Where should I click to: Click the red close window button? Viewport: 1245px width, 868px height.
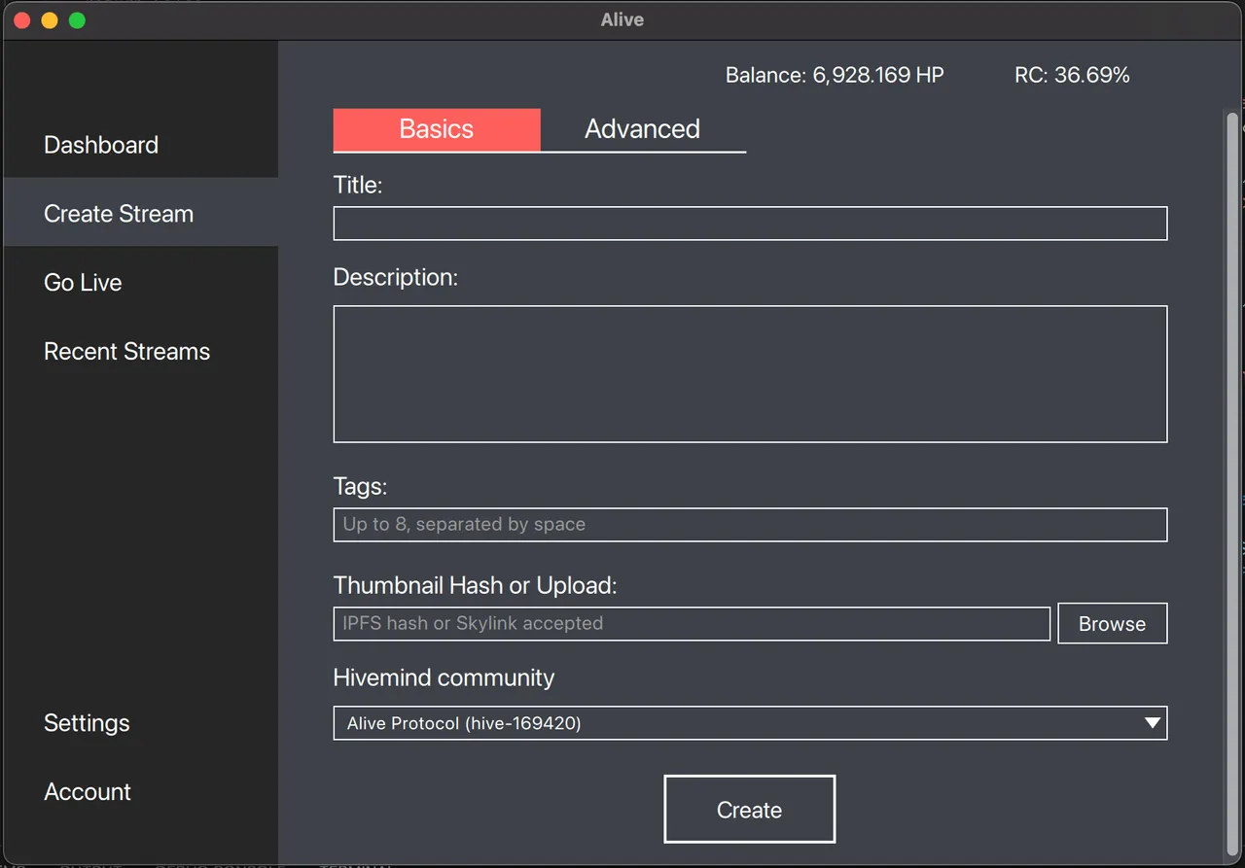(x=22, y=19)
